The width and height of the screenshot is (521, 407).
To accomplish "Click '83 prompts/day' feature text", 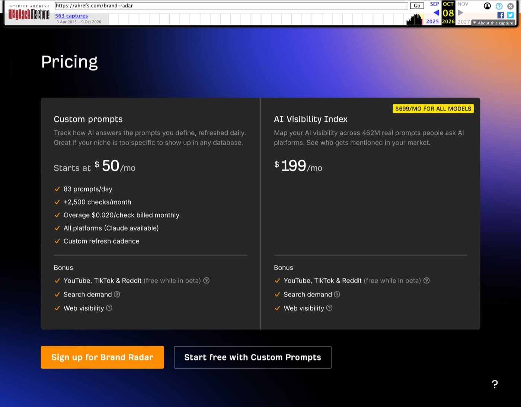I will 88,189.
